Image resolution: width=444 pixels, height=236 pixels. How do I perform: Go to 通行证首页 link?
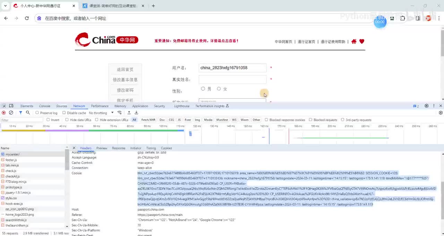point(306,42)
